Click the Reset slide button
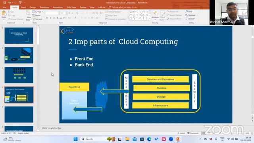The height and width of the screenshot is (143, 254). [x=37, y=15]
